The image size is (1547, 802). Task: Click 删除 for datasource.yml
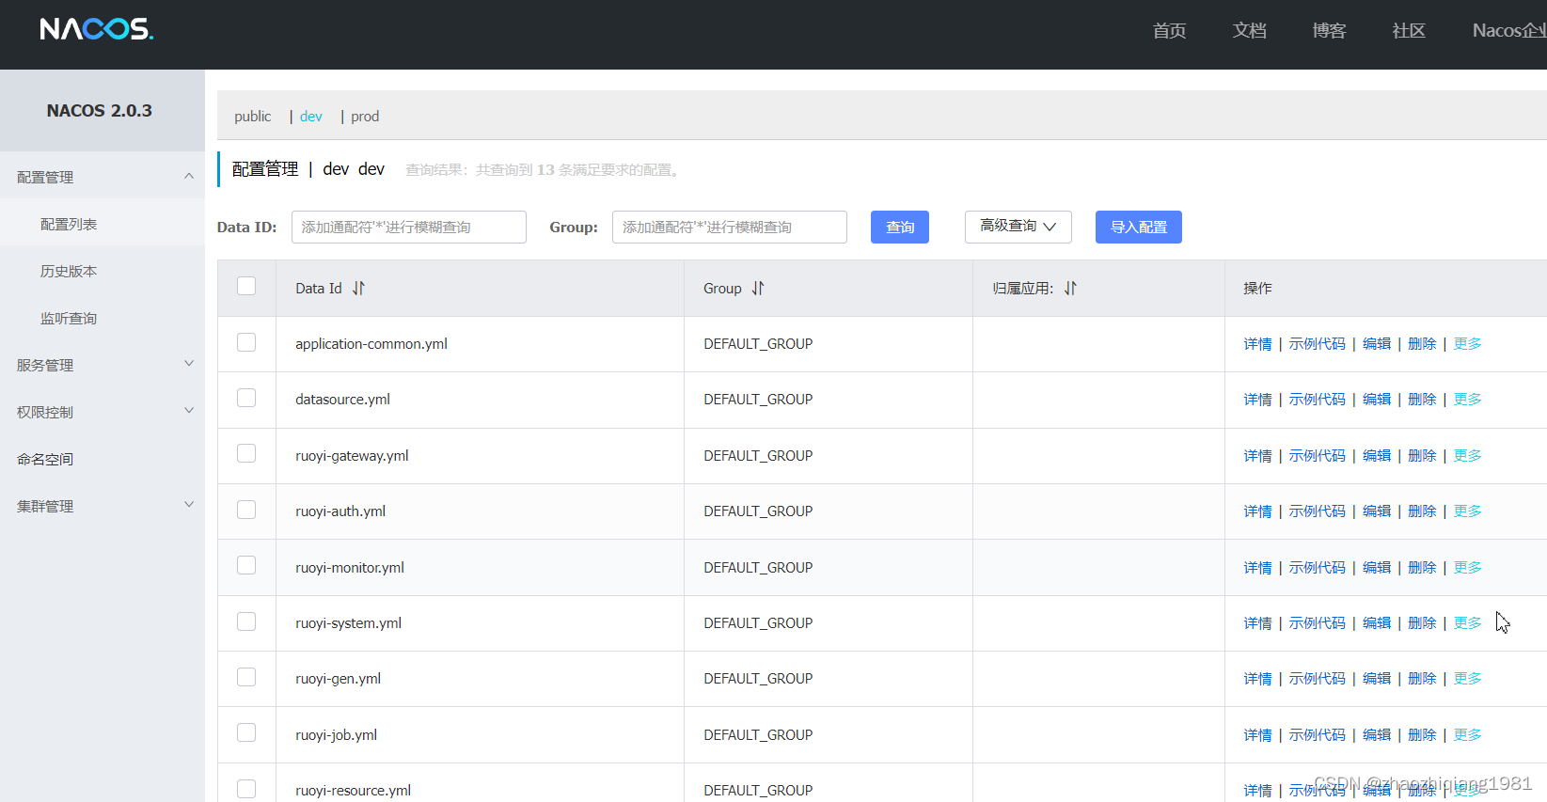pyautogui.click(x=1422, y=400)
